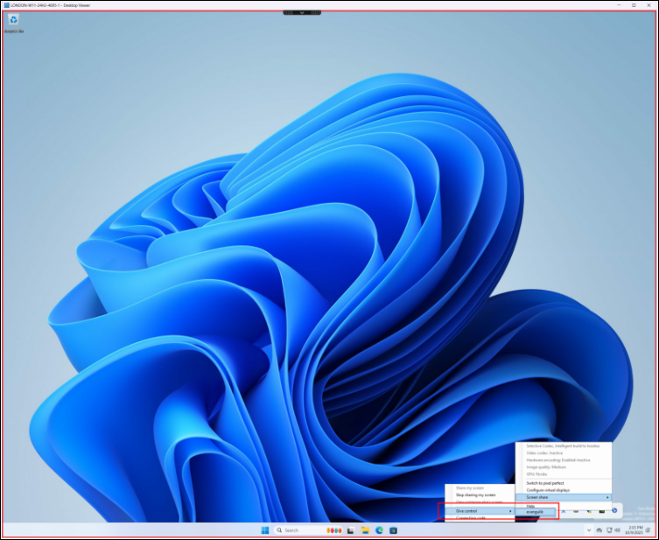Give control to user evanguilik
This screenshot has width=659, height=540.
point(536,512)
